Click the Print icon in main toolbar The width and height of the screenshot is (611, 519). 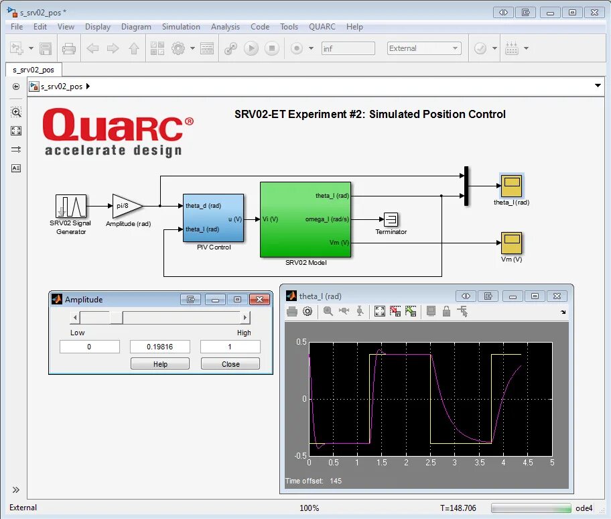click(69, 48)
